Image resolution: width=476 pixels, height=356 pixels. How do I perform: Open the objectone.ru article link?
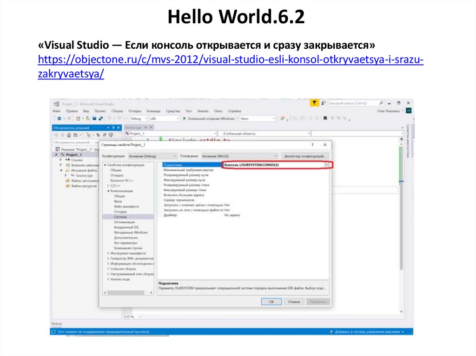[x=231, y=66]
